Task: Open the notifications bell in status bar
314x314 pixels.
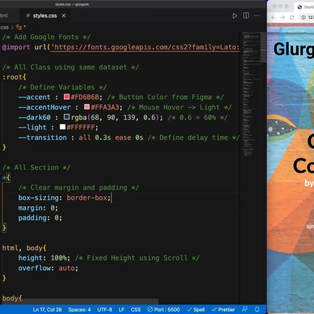Action: click(257, 309)
